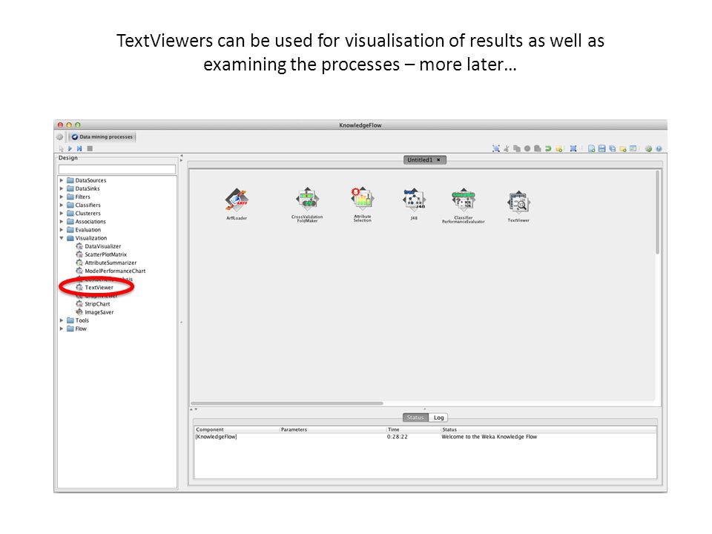The image size is (712, 534).
Task: Stop the flow with the square icon
Action: (90, 148)
